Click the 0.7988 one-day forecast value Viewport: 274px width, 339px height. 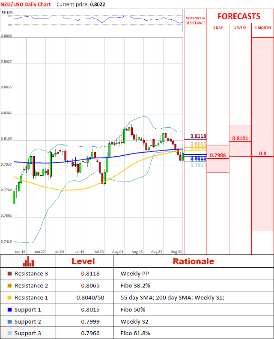[x=217, y=155]
